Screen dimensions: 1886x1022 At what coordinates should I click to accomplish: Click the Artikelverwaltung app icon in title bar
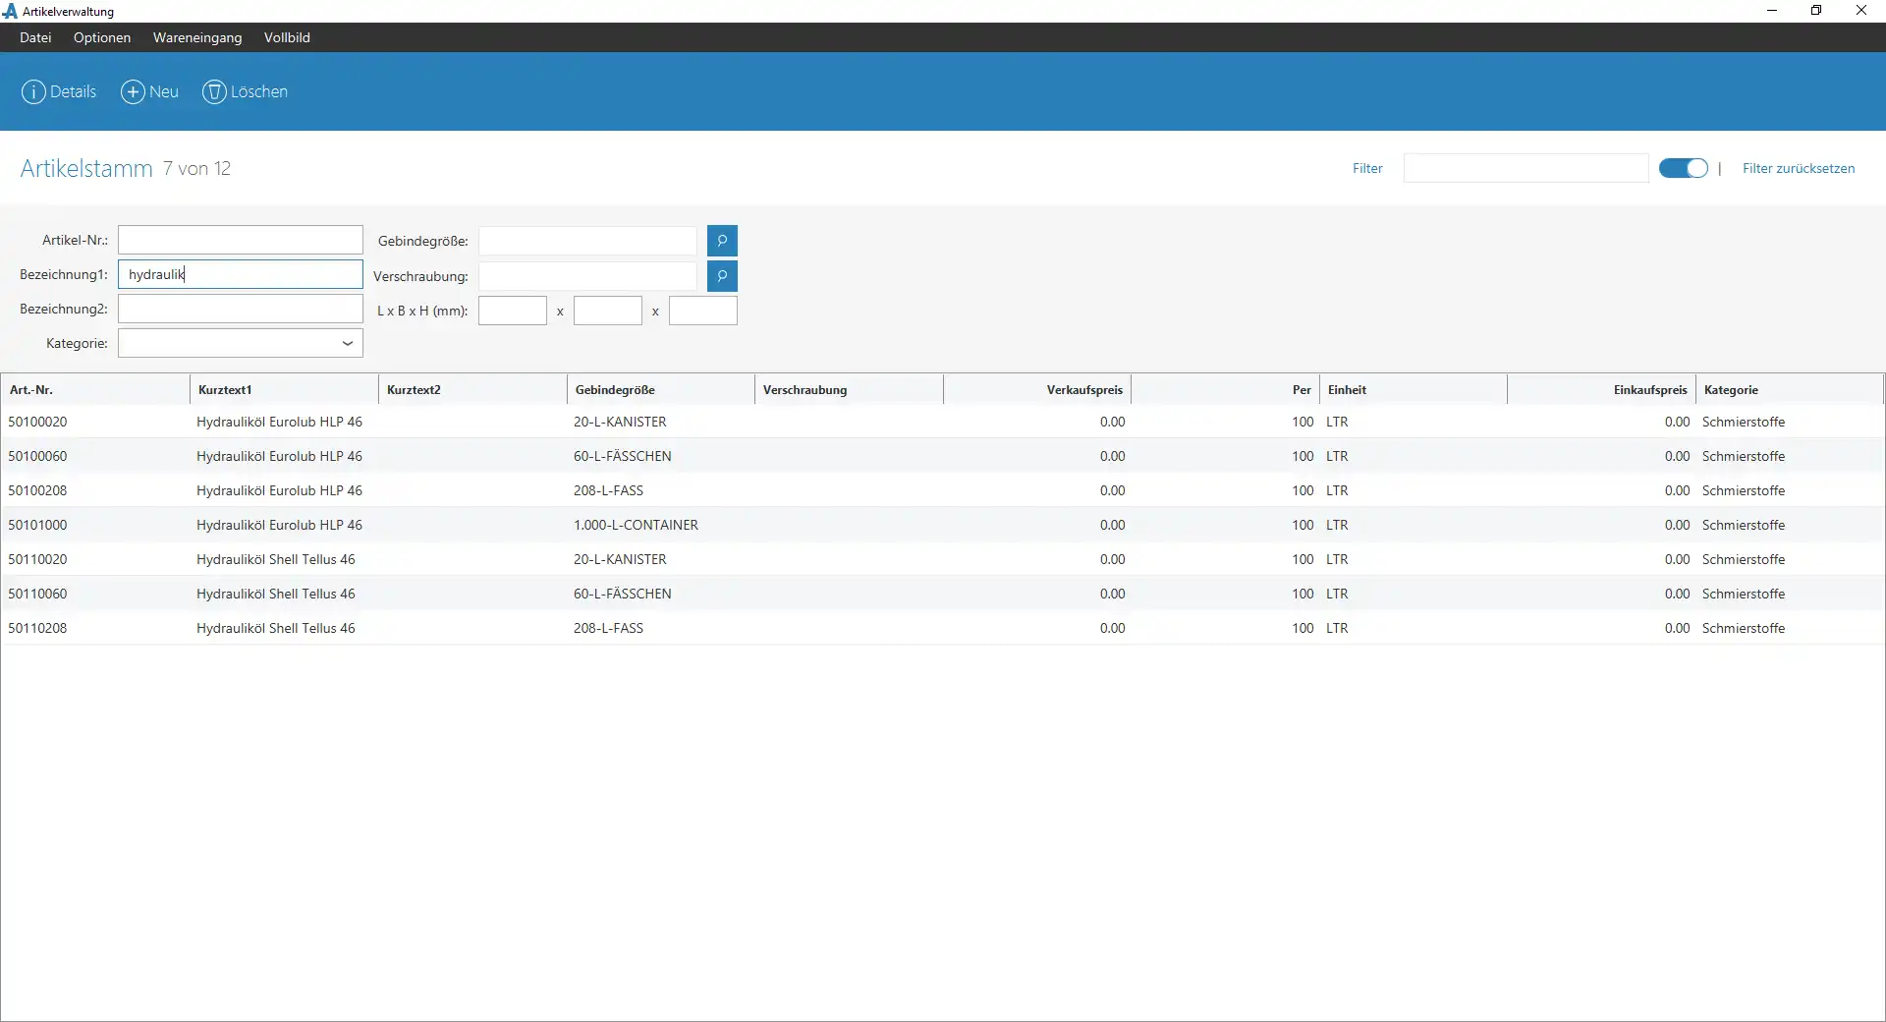pyautogui.click(x=10, y=11)
